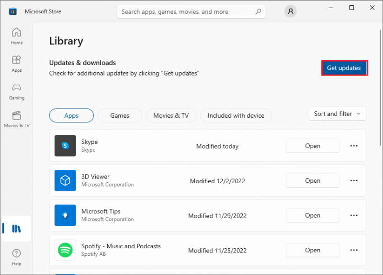Open more options for Skype

tap(354, 146)
